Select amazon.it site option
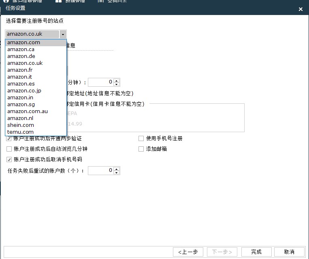Image resolution: width=309 pixels, height=259 pixels. pyautogui.click(x=36, y=77)
